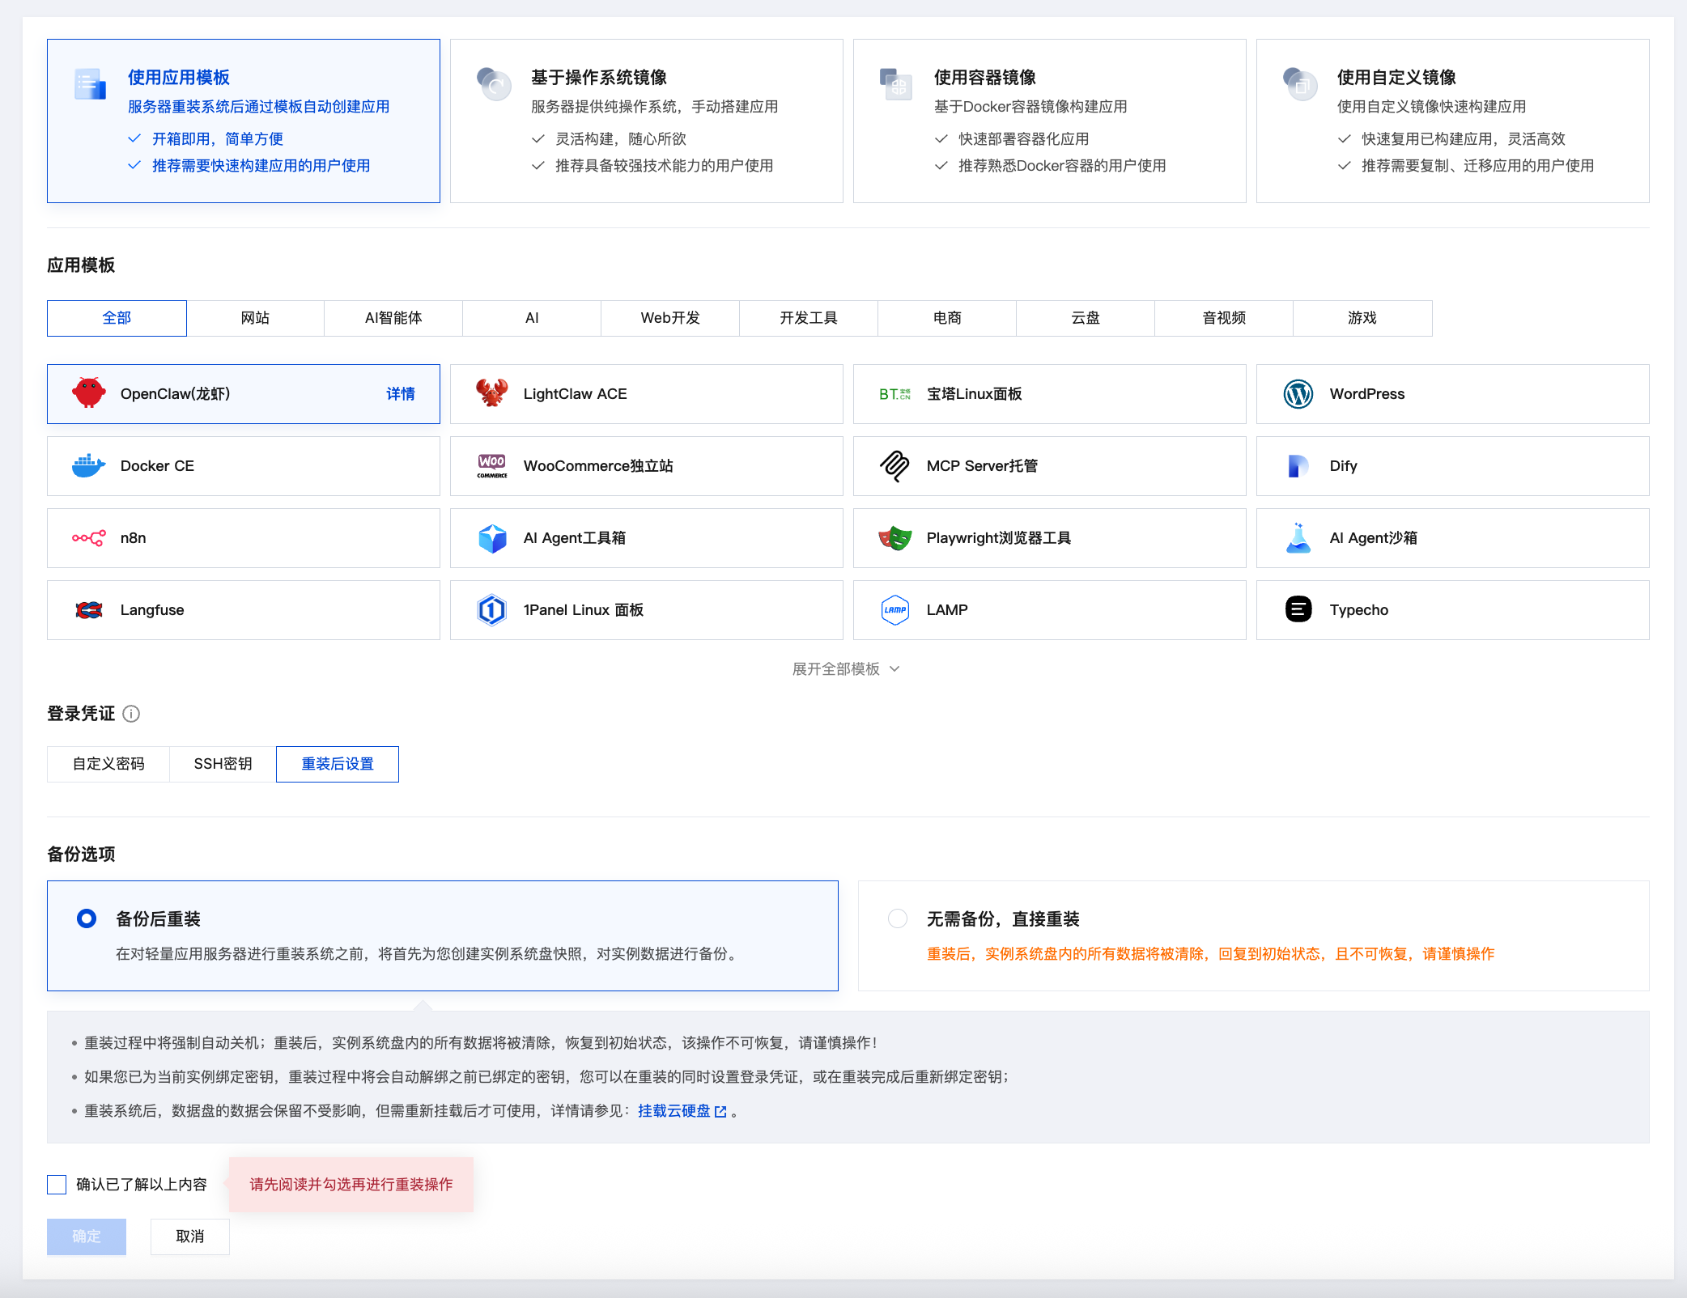Open 详情 for OpenClaw(龙虾)
The height and width of the screenshot is (1298, 1687).
[401, 394]
